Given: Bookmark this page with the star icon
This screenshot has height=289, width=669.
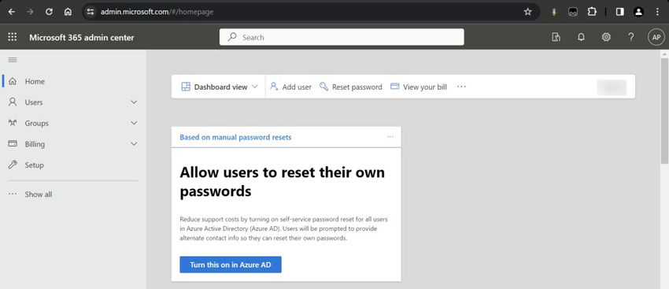Looking at the screenshot, I should pyautogui.click(x=528, y=12).
